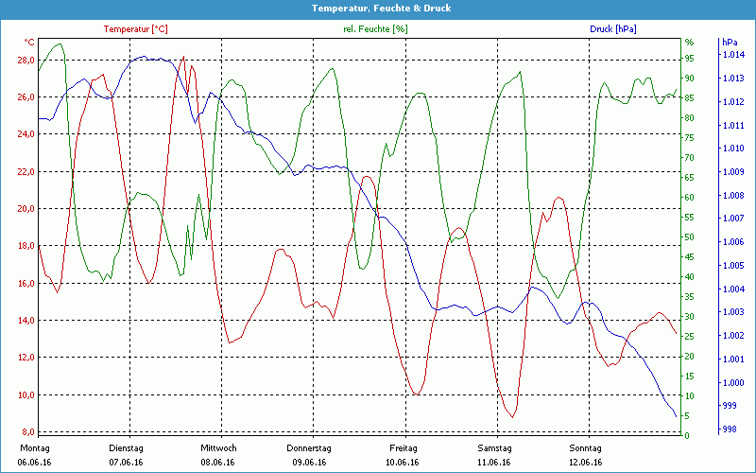756x473 pixels.
Task: Select the red Temperatur [°C] legend label
Action: [135, 29]
